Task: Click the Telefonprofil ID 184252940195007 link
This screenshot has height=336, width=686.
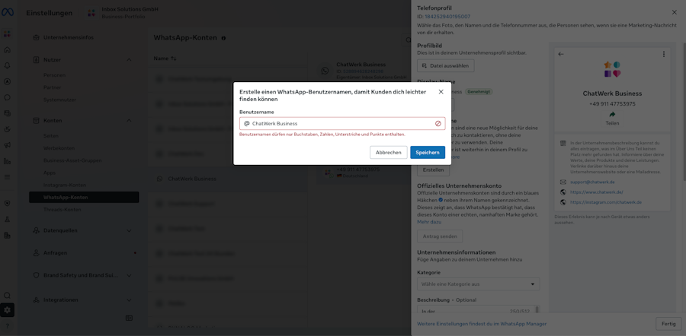Action: tap(447, 17)
